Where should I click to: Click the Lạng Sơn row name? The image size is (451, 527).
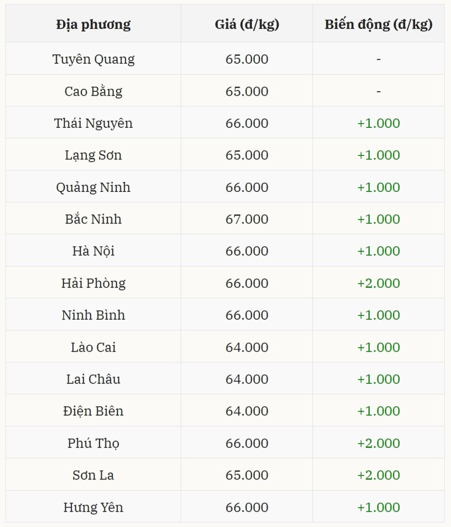pyautogui.click(x=93, y=155)
